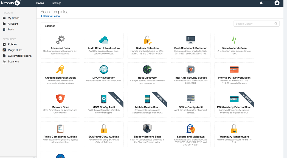Screen dimensions: 287x158
Task: Click the Nessus logo
Action: [10, 3]
